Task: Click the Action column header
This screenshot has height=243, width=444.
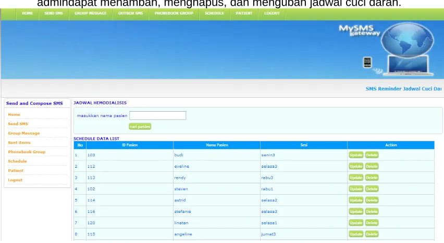Action: point(391,145)
